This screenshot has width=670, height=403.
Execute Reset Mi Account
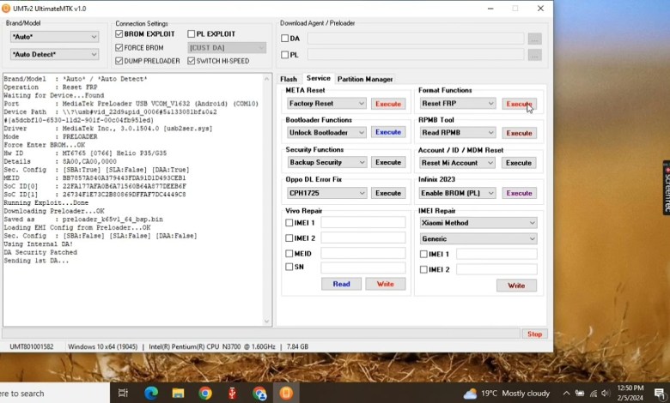519,163
